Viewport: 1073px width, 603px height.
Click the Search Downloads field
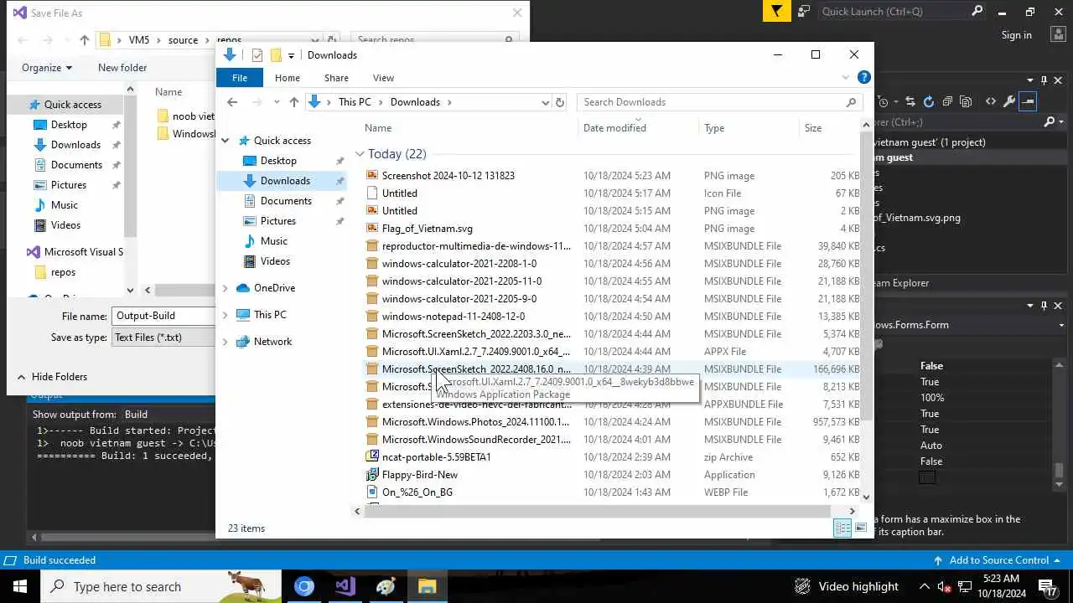[x=719, y=102]
